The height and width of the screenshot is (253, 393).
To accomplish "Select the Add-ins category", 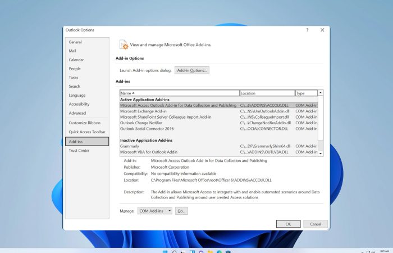I will pos(87,141).
